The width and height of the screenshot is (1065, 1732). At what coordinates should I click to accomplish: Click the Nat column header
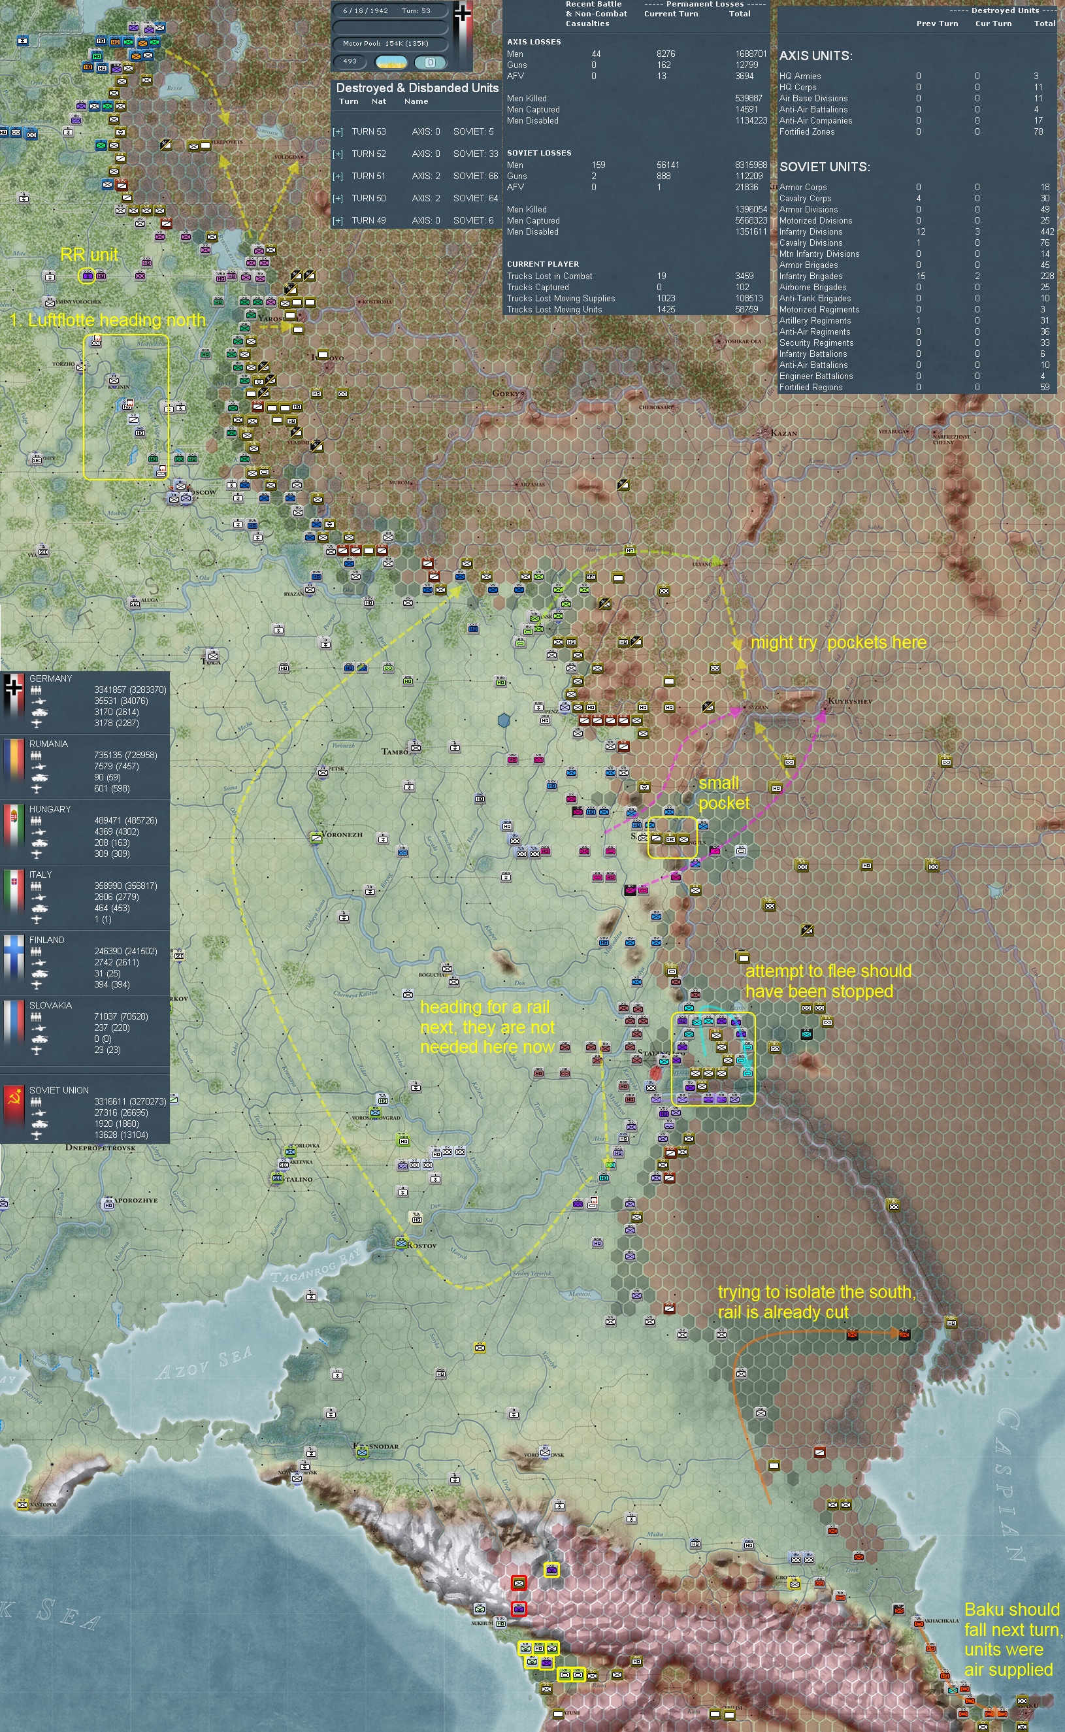pos(379,101)
